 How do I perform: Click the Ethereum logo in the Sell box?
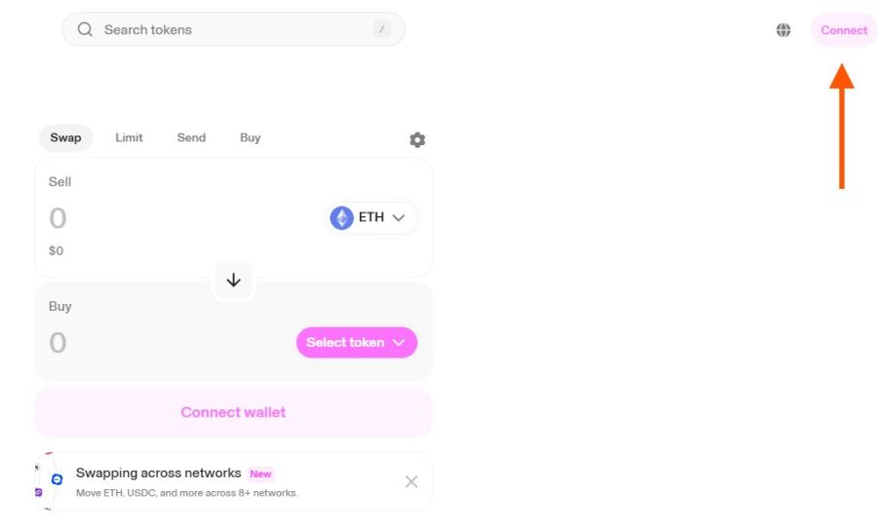(341, 217)
